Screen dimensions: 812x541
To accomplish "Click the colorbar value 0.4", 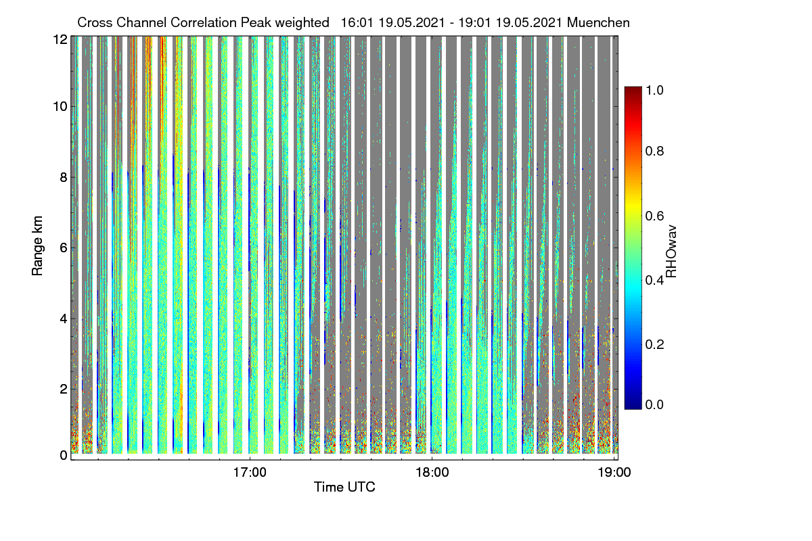I will coord(655,279).
